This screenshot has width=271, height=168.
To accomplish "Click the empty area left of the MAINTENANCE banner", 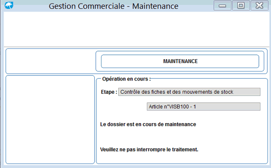I will point(51,61).
